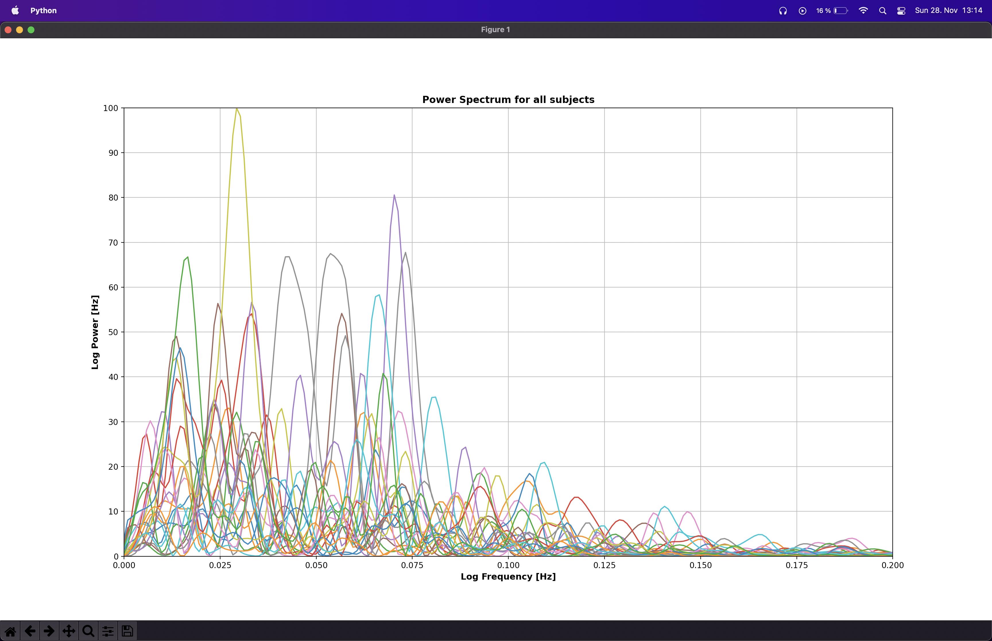This screenshot has width=992, height=641.
Task: Open Now Playing menu bar icon
Action: coord(803,11)
